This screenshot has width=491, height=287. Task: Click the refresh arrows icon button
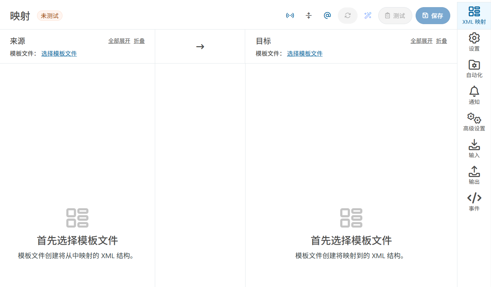(348, 16)
